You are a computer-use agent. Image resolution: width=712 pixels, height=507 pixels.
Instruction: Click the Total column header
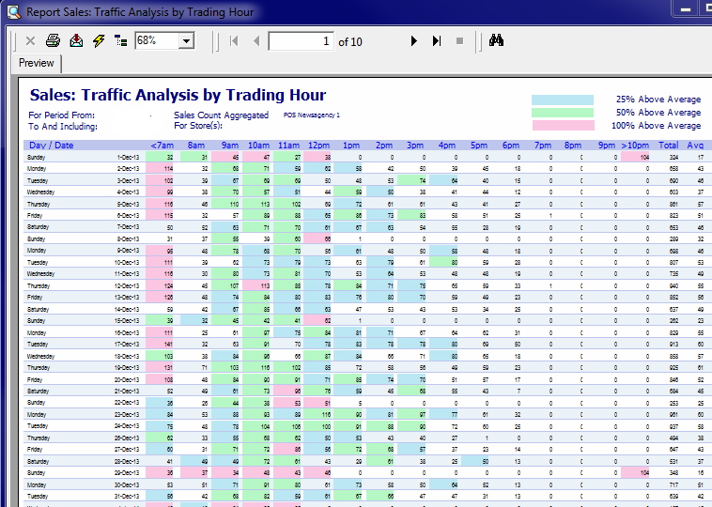(668, 146)
